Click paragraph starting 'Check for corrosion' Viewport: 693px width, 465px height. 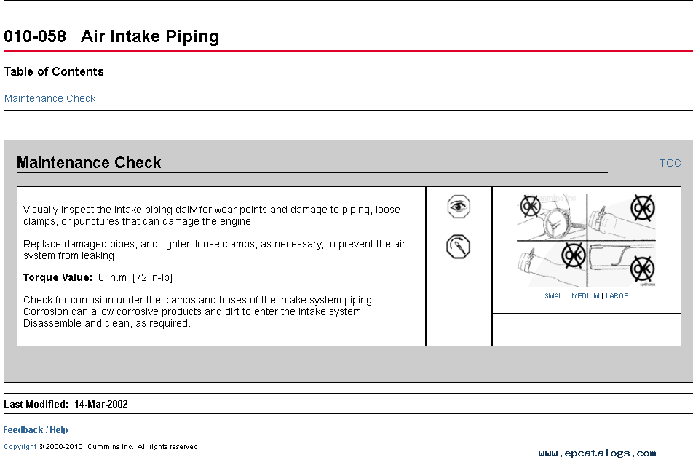(199, 311)
